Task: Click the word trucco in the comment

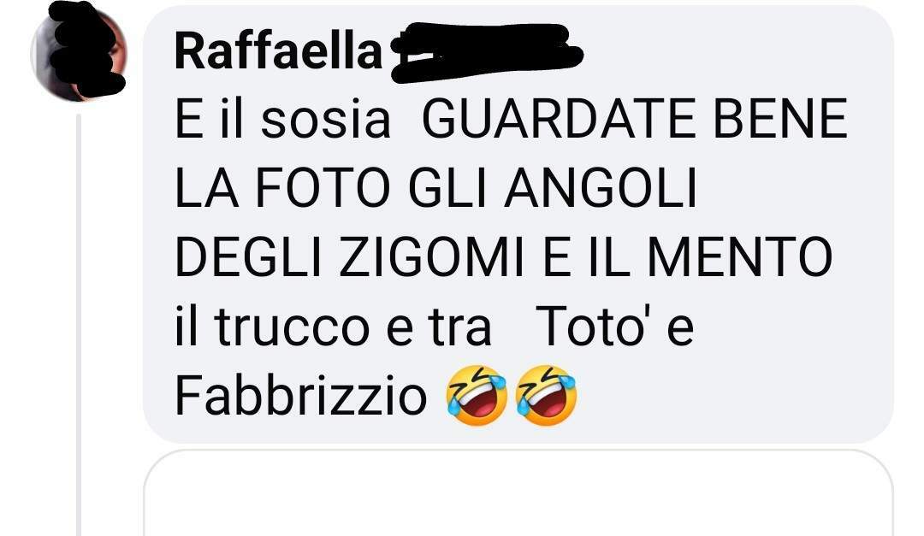Action: tap(292, 327)
